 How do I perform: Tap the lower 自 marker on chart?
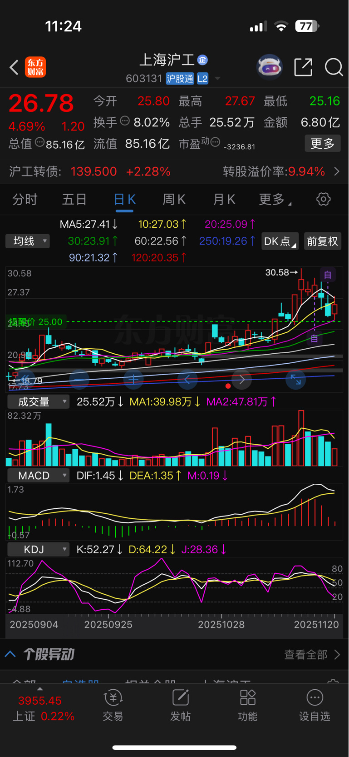[x=315, y=339]
